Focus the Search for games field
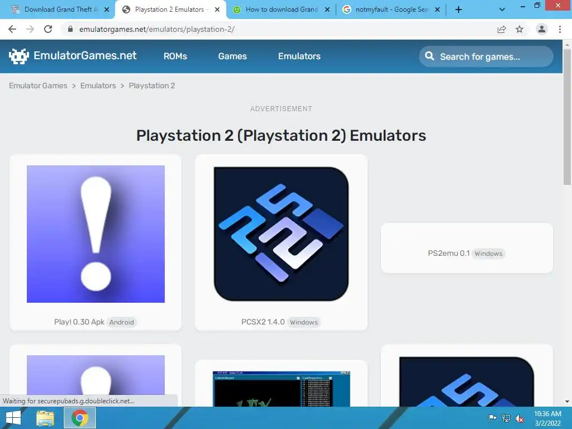 pyautogui.click(x=486, y=56)
